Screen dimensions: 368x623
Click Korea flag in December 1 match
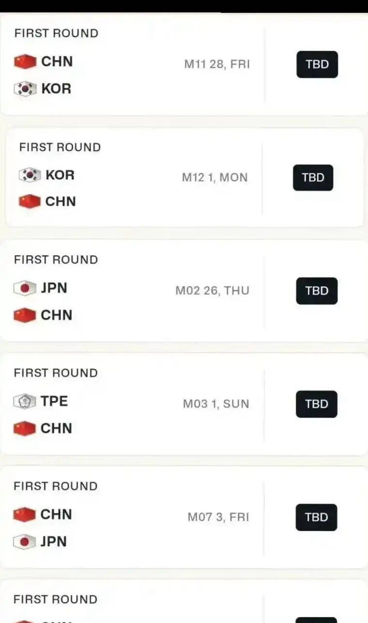point(30,175)
